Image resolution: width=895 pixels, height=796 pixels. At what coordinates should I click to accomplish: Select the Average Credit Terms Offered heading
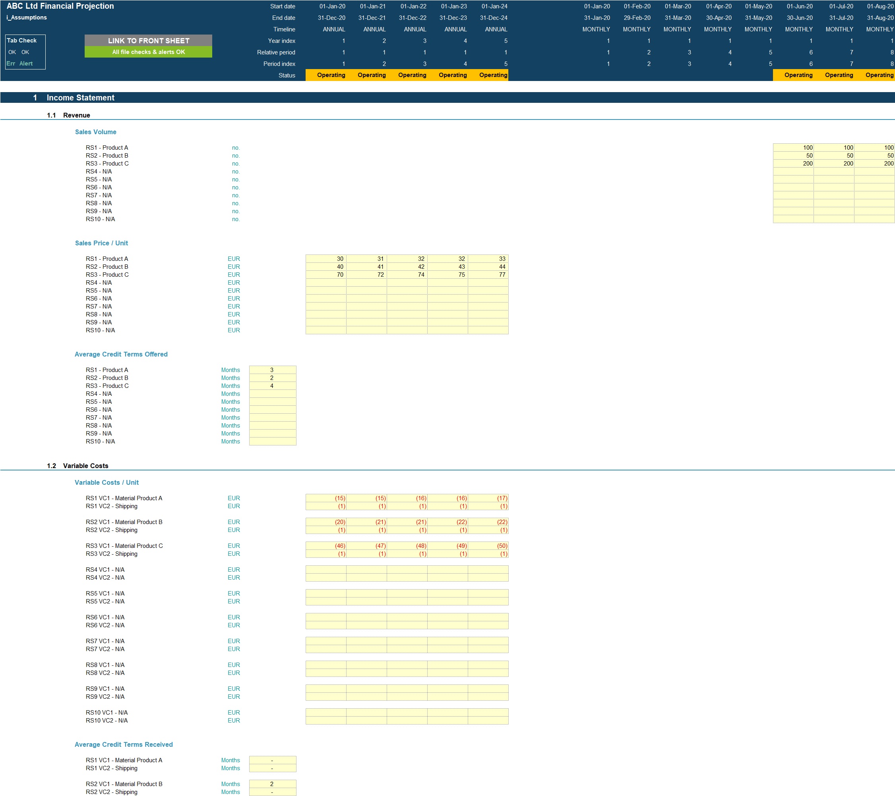click(121, 354)
